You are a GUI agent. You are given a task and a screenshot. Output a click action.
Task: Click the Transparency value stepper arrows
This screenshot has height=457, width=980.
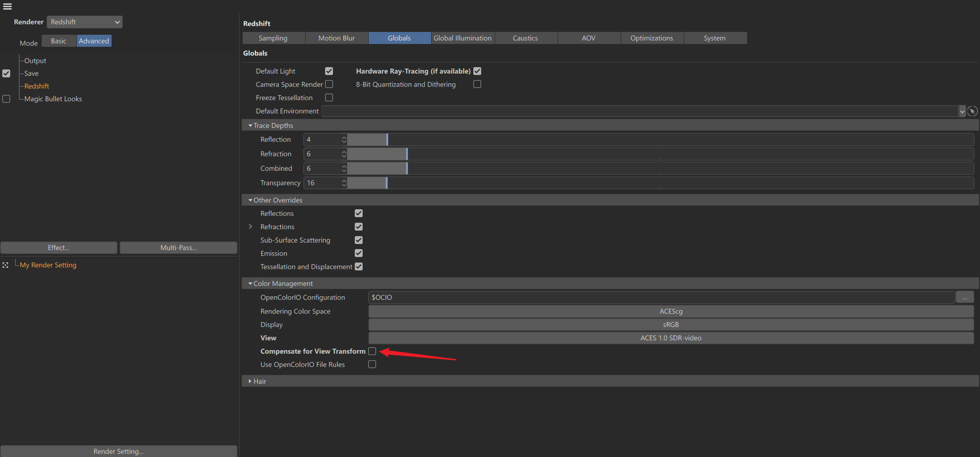344,183
